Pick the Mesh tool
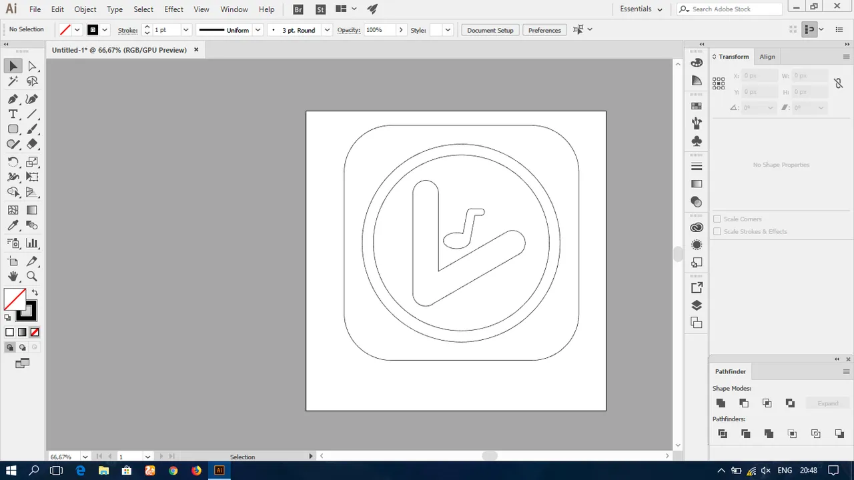The image size is (854, 480). click(13, 210)
